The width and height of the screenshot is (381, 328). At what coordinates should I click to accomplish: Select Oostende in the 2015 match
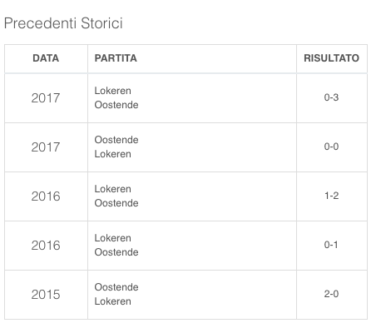pos(116,287)
